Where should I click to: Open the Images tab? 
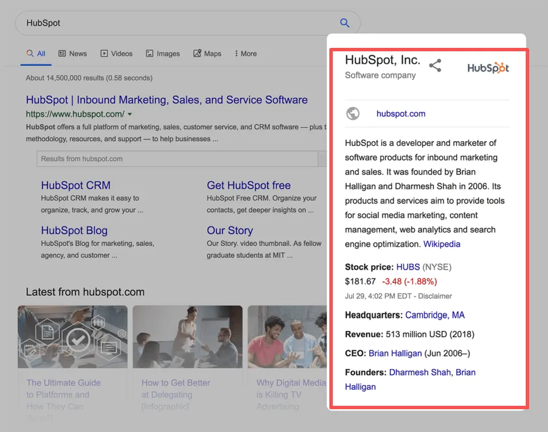pyautogui.click(x=163, y=54)
